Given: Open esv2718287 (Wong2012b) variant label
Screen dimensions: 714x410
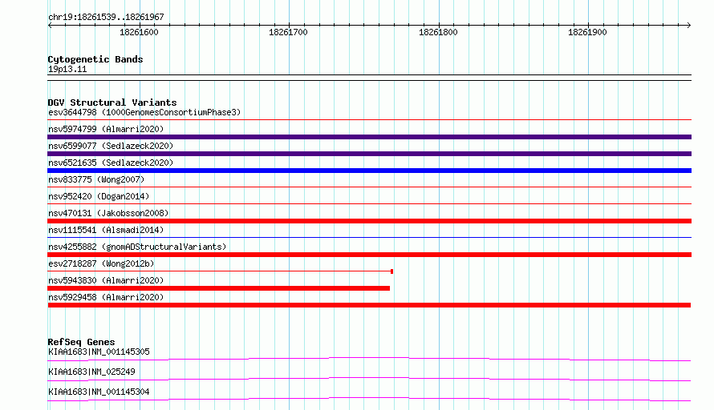Looking at the screenshot, I should tap(101, 263).
